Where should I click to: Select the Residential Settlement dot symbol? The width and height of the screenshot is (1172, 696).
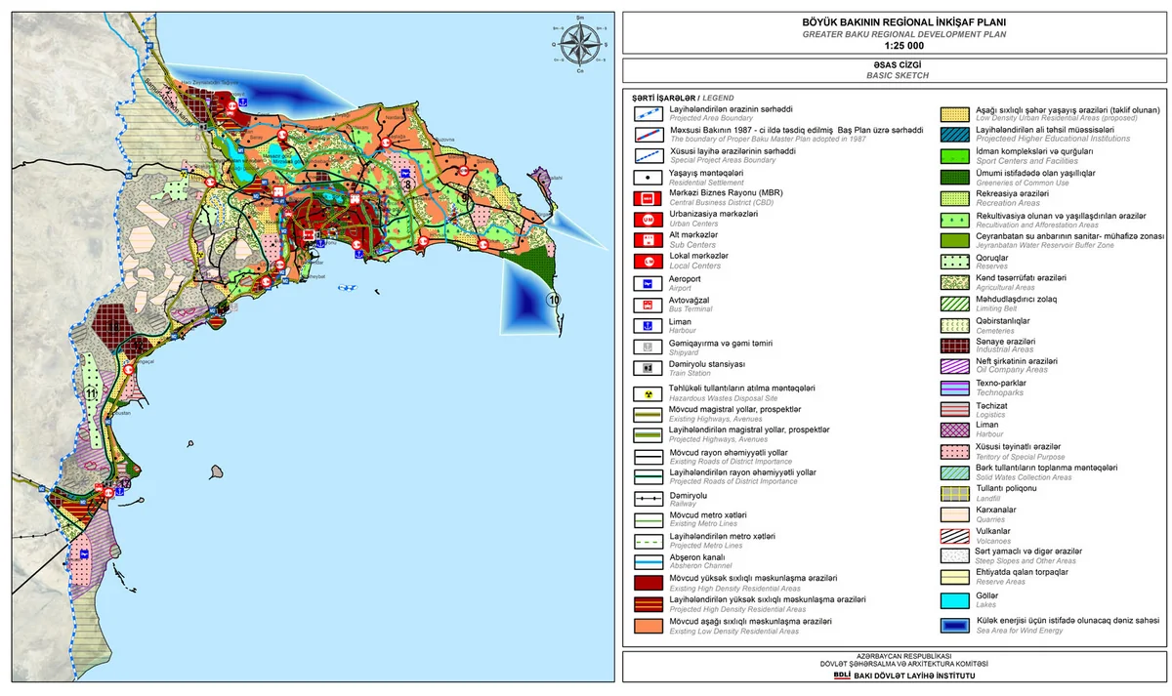648,176
